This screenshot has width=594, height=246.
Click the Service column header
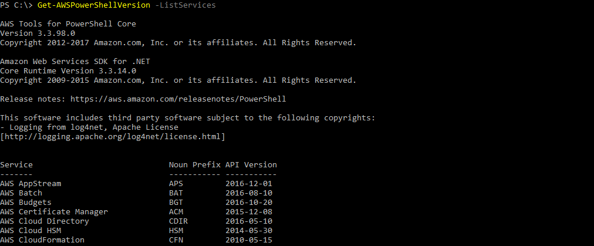pos(16,164)
